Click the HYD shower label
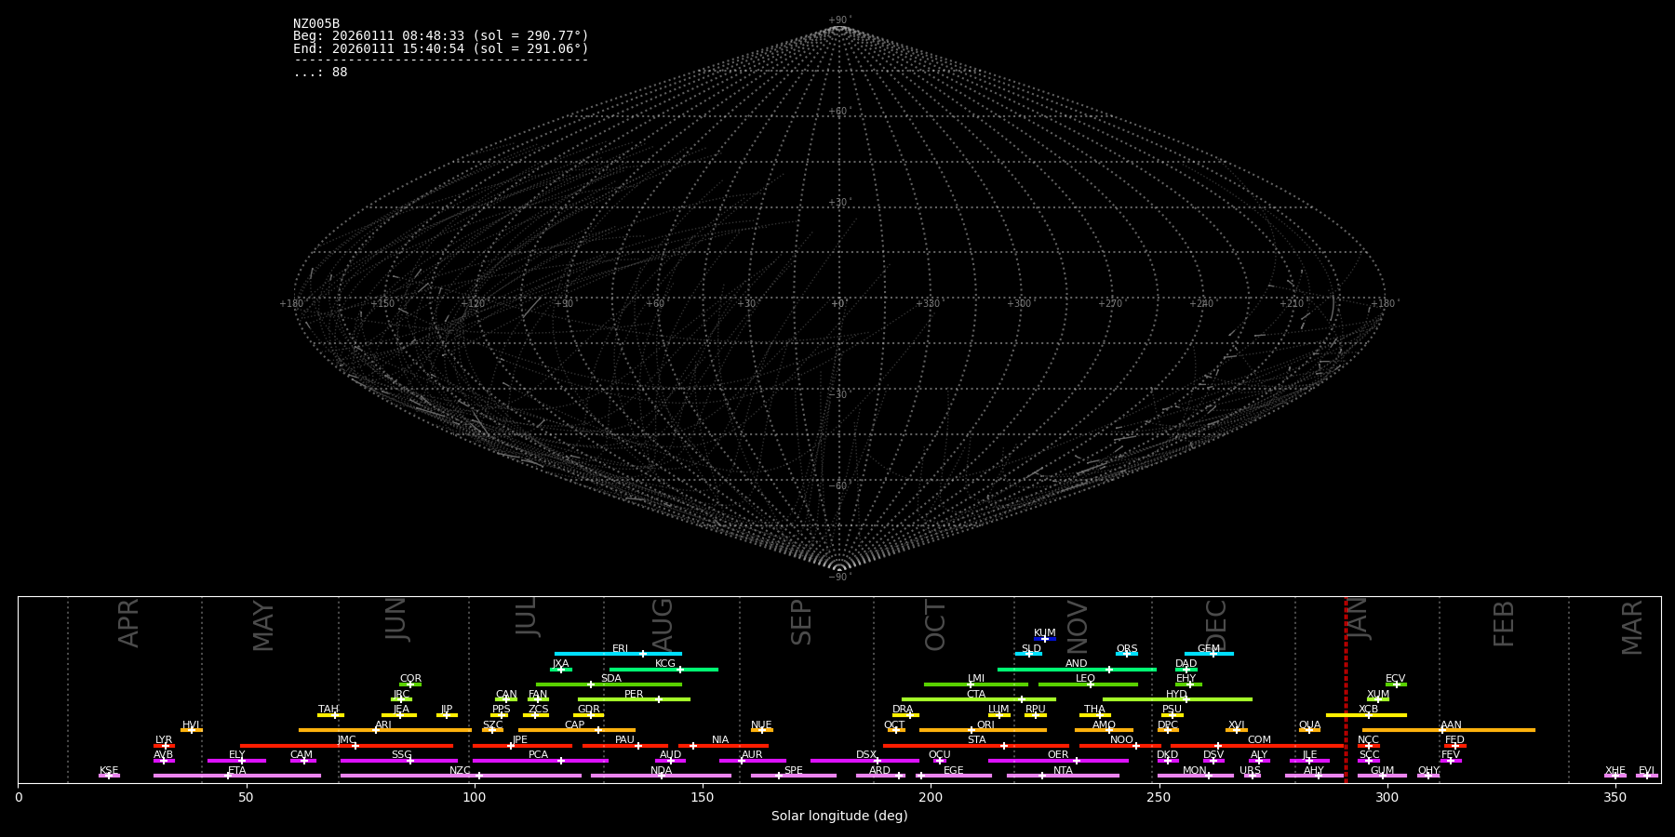This screenshot has width=1675, height=837. pos(1177,695)
